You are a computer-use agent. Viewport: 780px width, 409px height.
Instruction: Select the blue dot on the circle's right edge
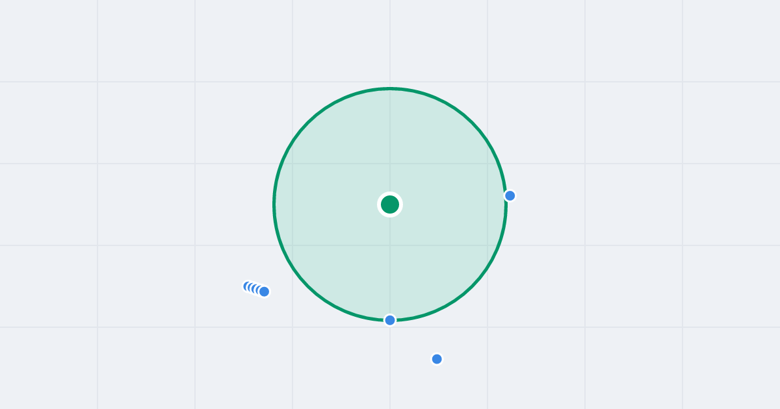pyautogui.click(x=510, y=195)
